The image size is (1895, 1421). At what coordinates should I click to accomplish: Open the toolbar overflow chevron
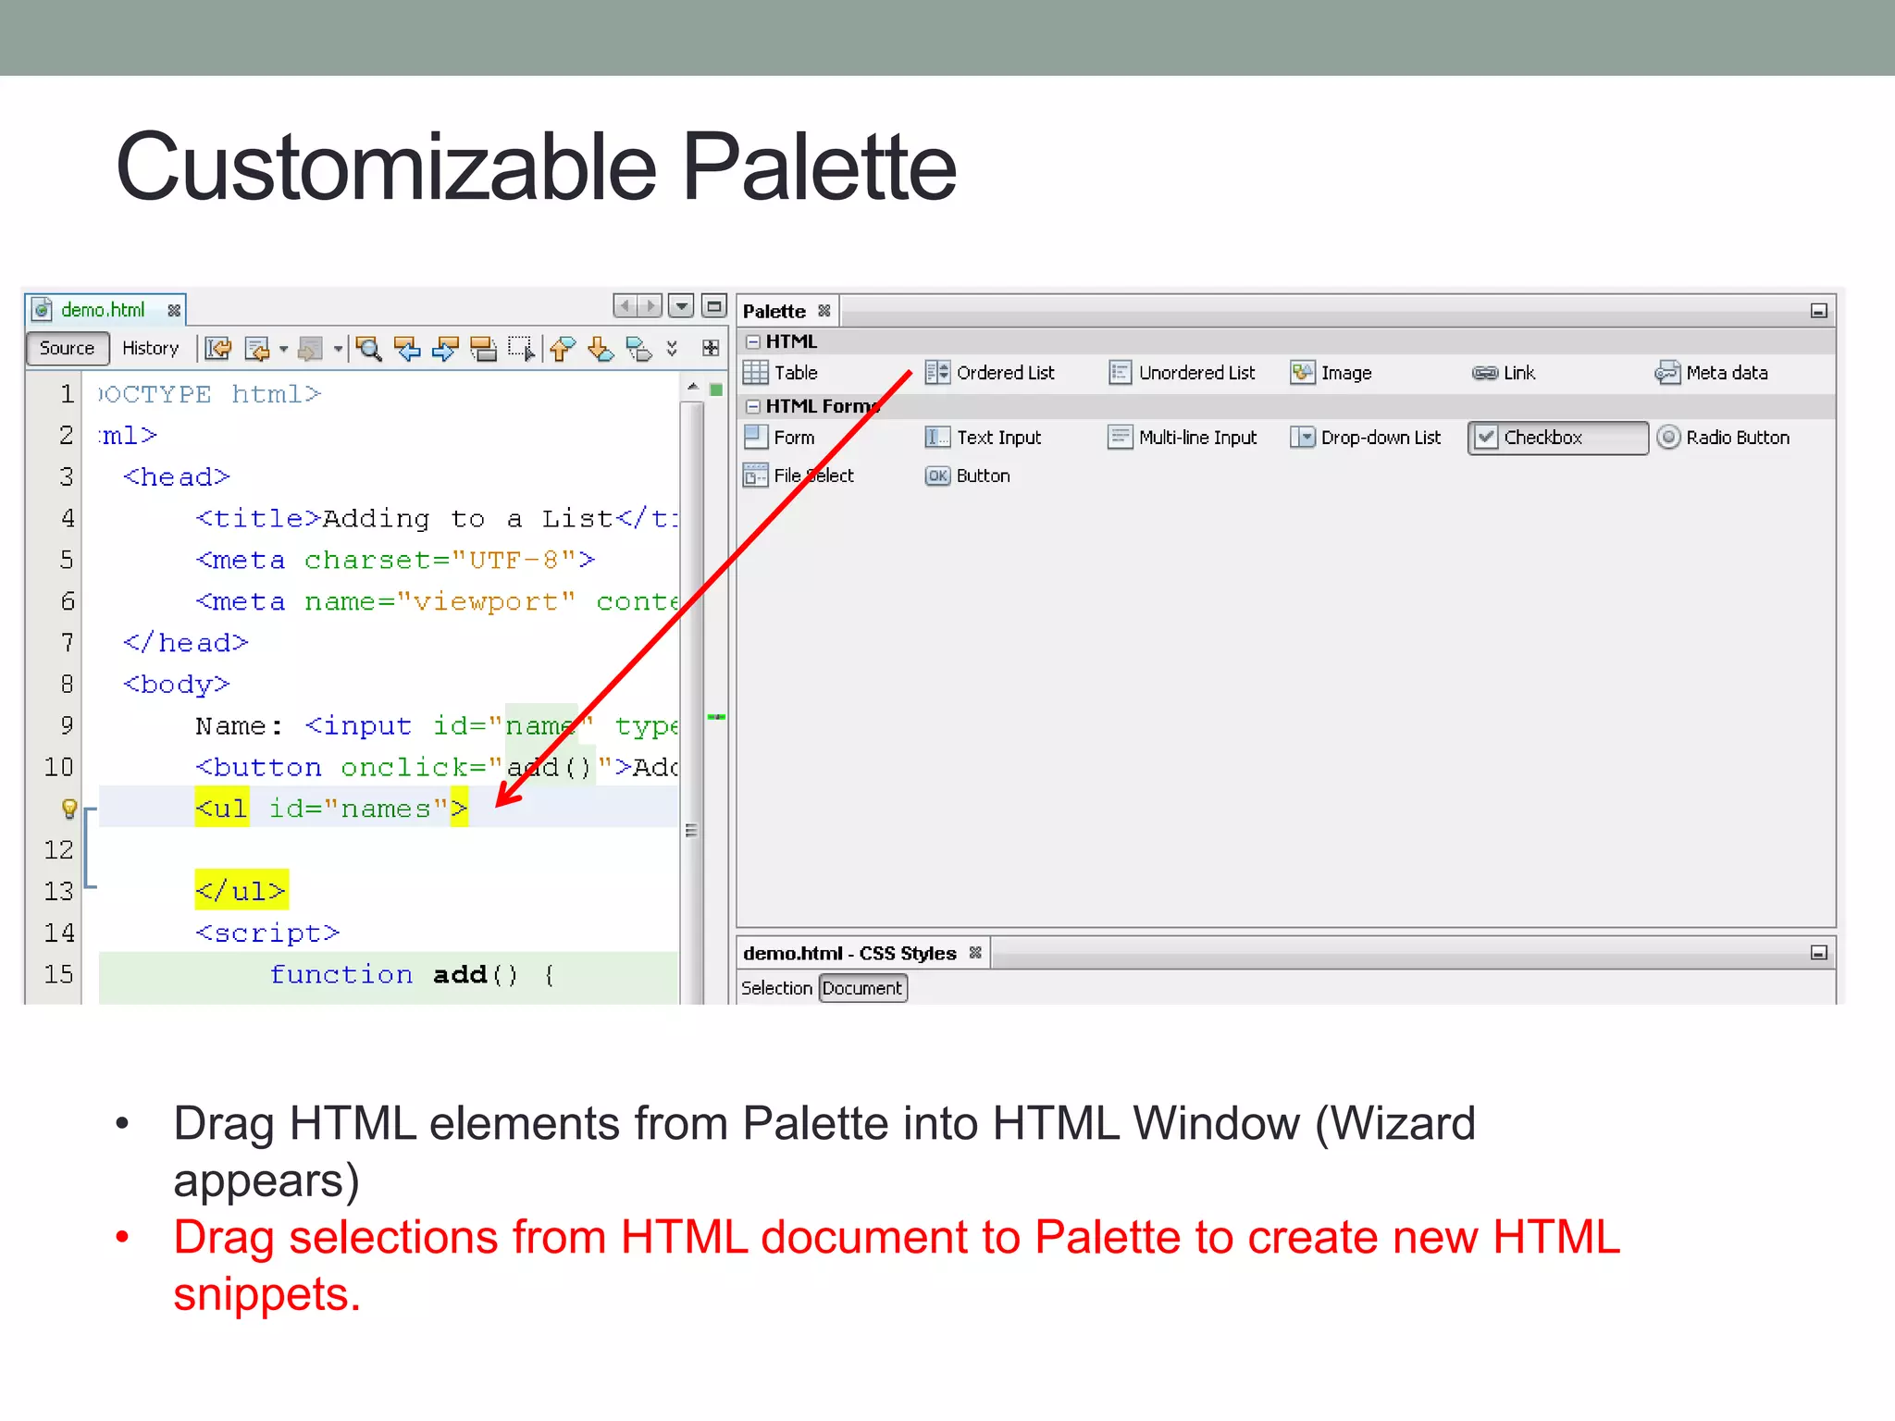coord(672,349)
